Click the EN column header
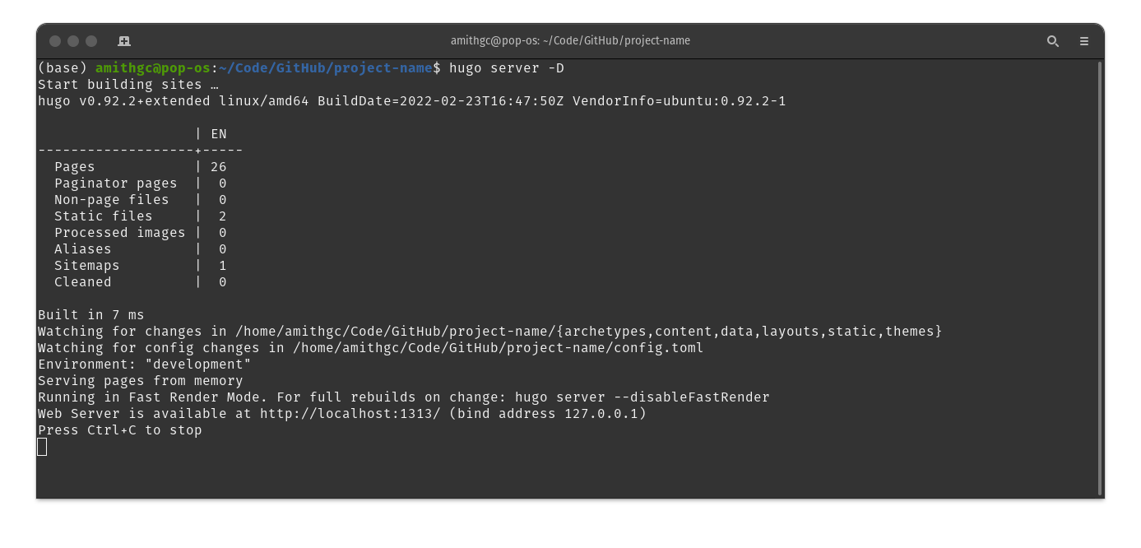1141x548 pixels. pos(219,133)
